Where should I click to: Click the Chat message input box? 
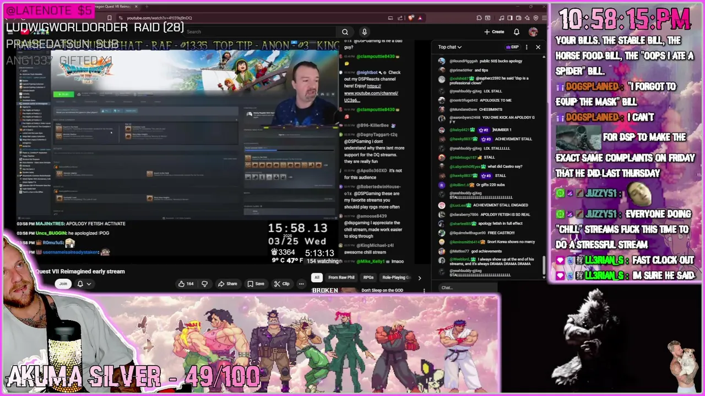pos(468,288)
